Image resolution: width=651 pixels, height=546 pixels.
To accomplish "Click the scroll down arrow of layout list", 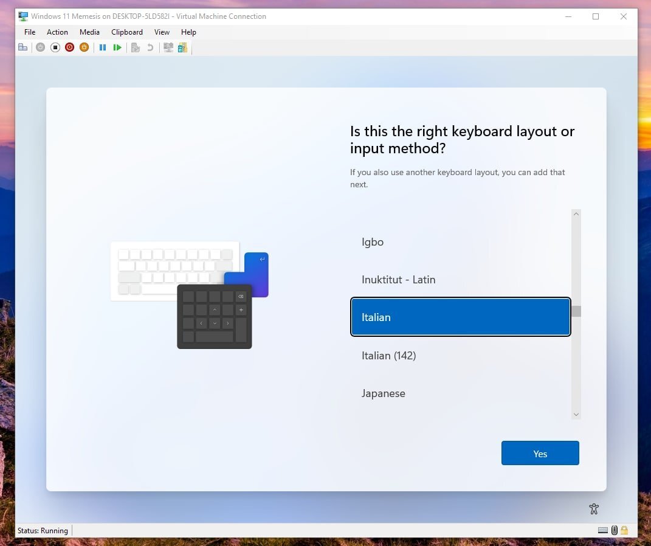I will pos(576,415).
